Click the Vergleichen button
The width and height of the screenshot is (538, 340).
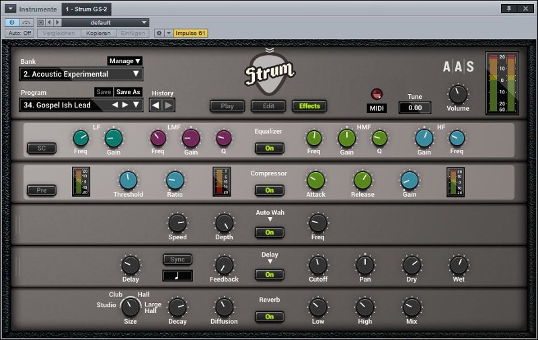pyautogui.click(x=59, y=33)
